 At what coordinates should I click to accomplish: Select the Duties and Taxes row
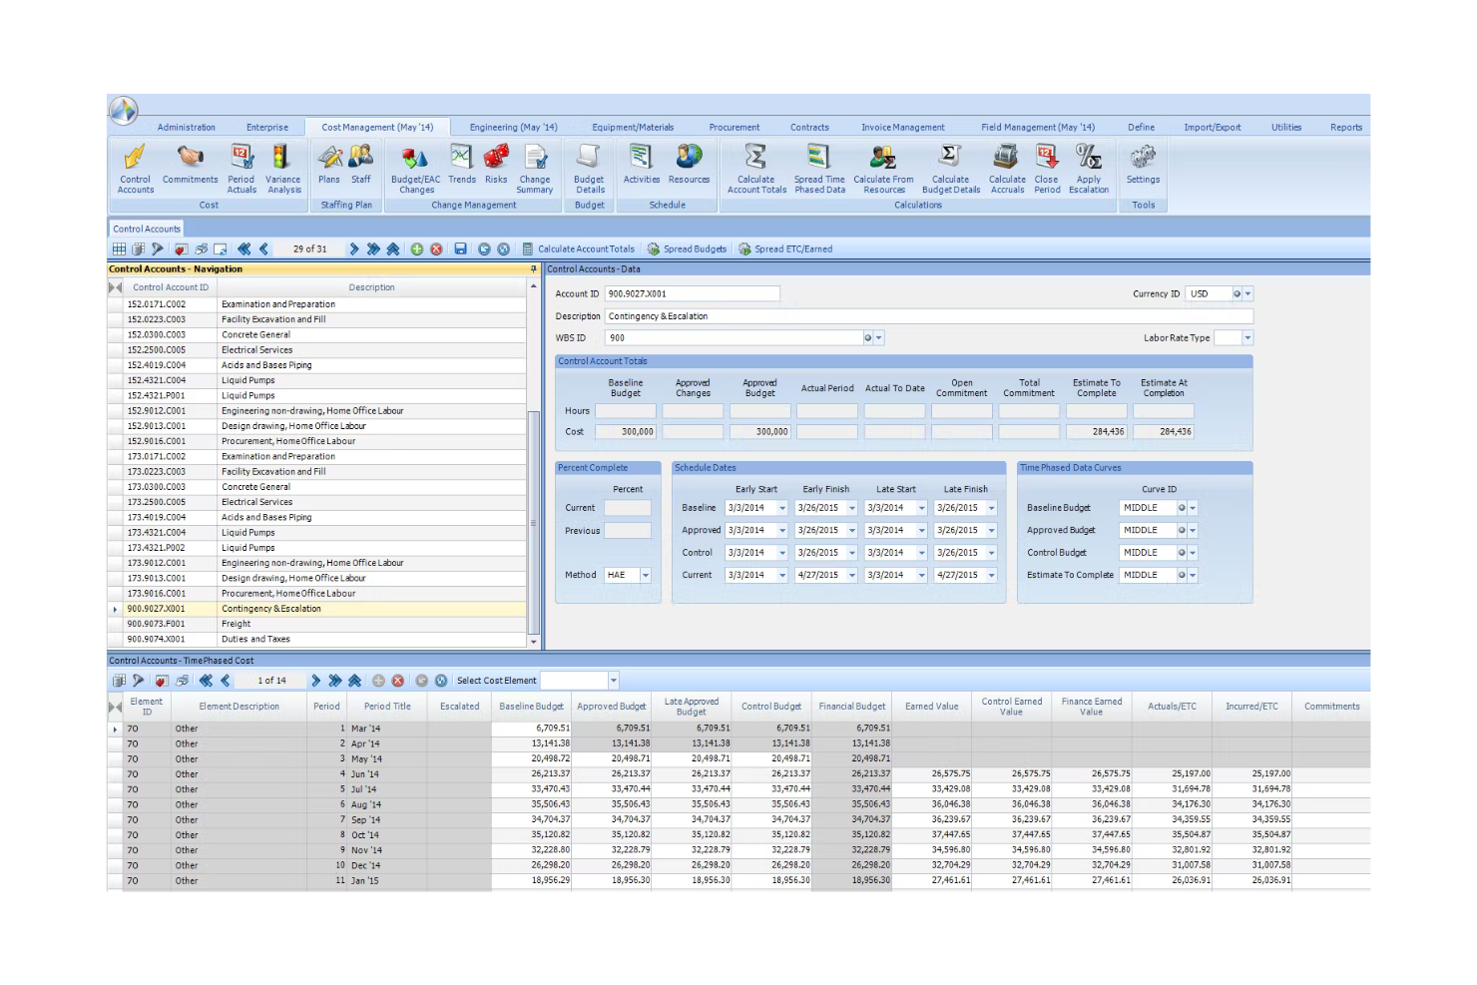(317, 640)
